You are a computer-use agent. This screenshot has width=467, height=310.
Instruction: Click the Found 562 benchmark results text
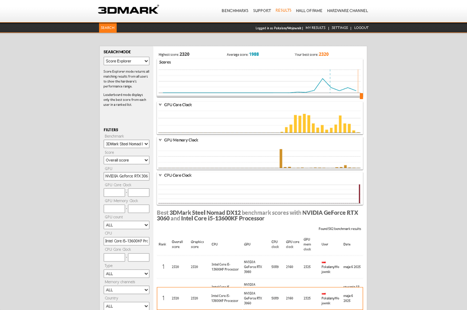tap(340, 229)
